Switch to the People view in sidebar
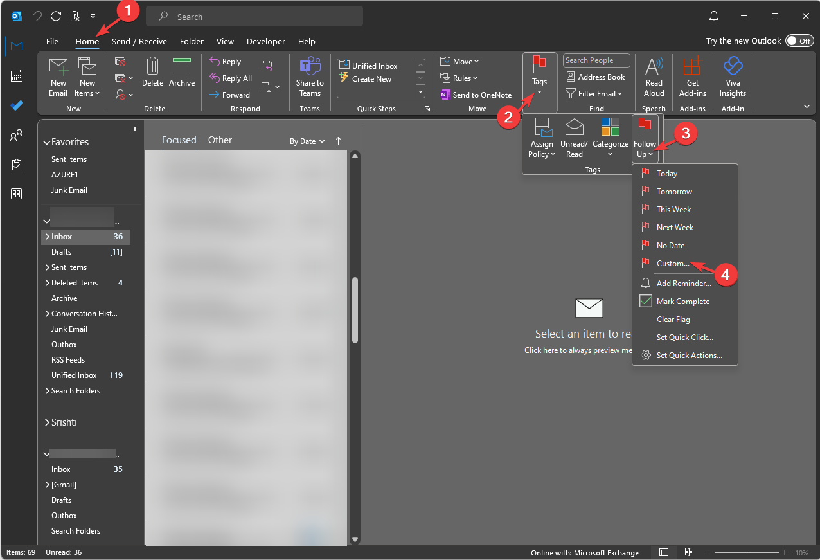Screen dimensions: 820x560 pyautogui.click(x=17, y=135)
